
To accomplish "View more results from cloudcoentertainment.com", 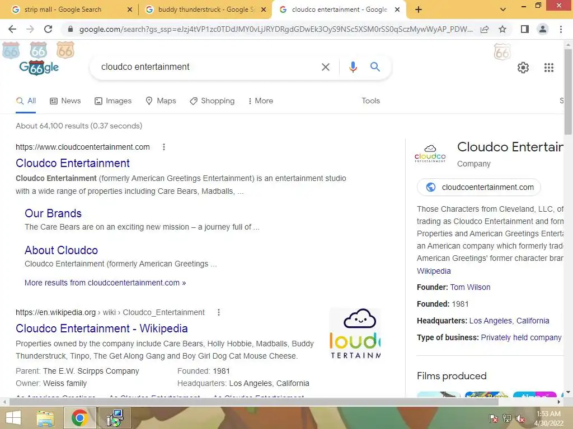I will 105,283.
